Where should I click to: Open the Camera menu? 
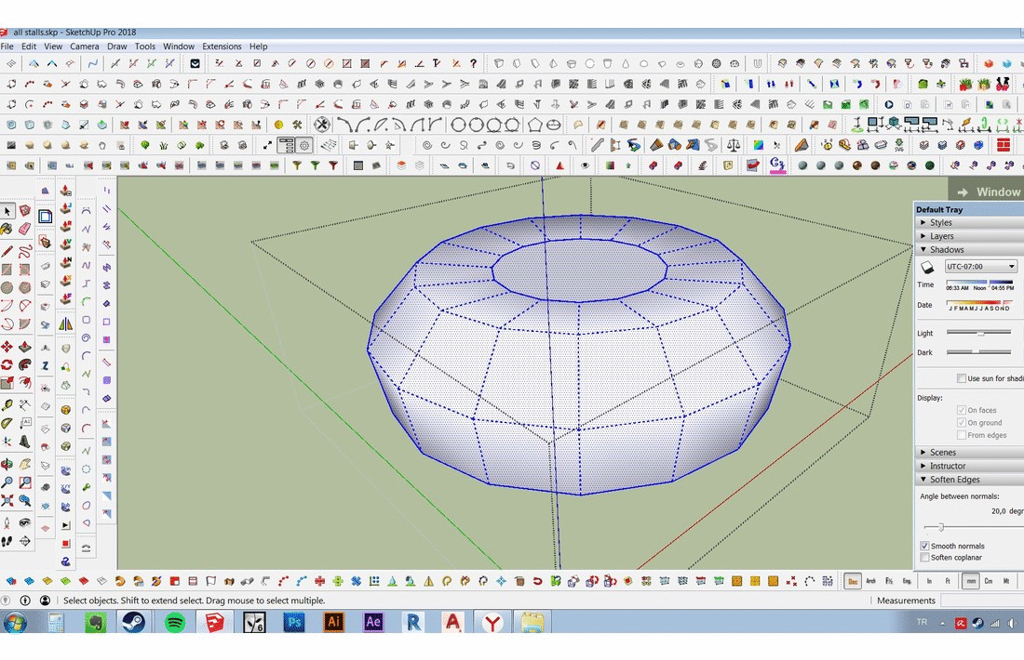[84, 46]
